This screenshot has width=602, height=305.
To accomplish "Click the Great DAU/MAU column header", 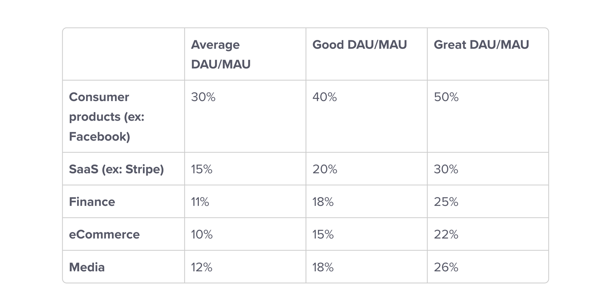I will coord(481,45).
